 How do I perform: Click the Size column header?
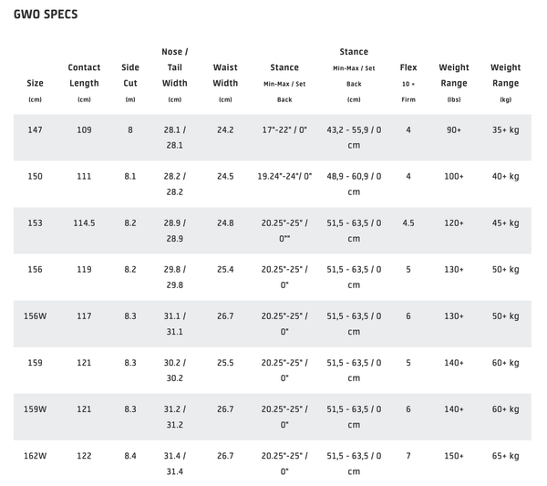click(36, 83)
